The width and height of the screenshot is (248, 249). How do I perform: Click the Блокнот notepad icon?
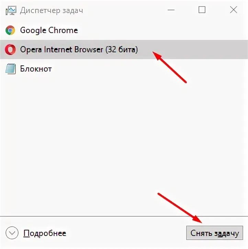point(11,68)
